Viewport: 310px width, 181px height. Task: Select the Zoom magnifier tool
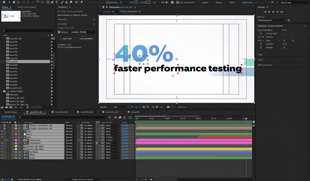pos(18,2)
